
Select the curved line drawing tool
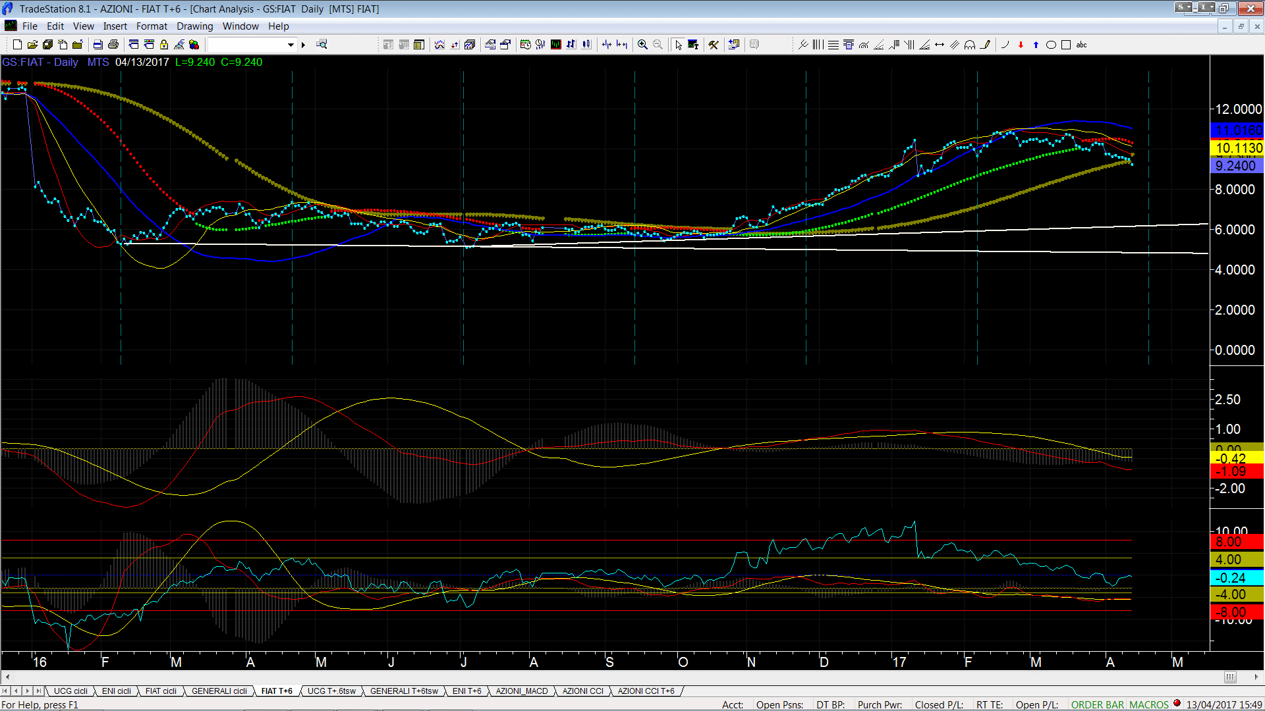click(1005, 45)
